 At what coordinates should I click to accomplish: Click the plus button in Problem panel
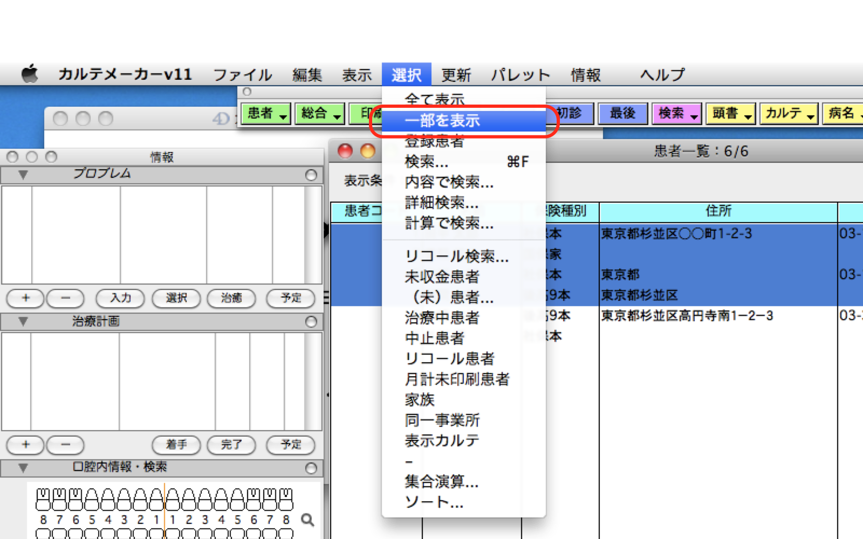[x=25, y=298]
